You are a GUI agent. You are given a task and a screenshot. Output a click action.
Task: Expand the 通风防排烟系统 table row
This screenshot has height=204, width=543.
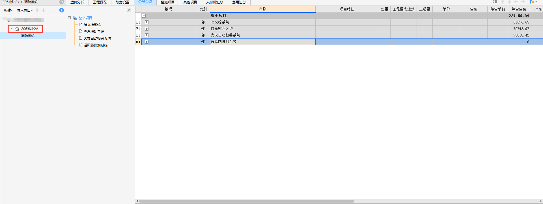coord(146,42)
